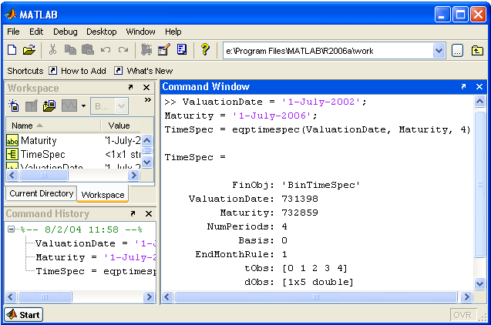Open the File menu

point(13,32)
